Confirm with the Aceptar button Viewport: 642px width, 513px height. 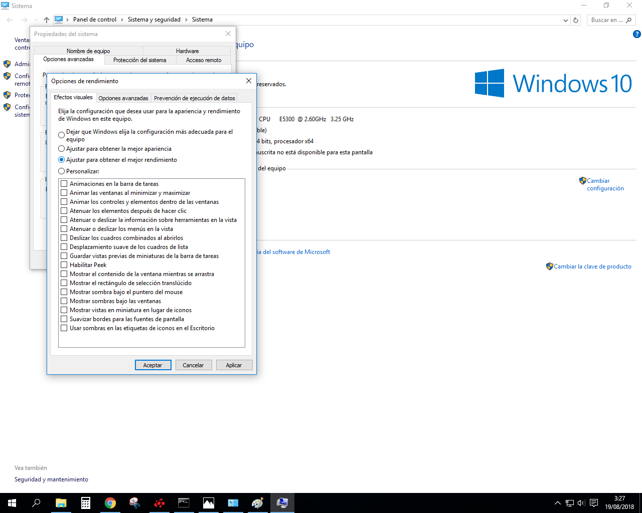[x=153, y=365]
